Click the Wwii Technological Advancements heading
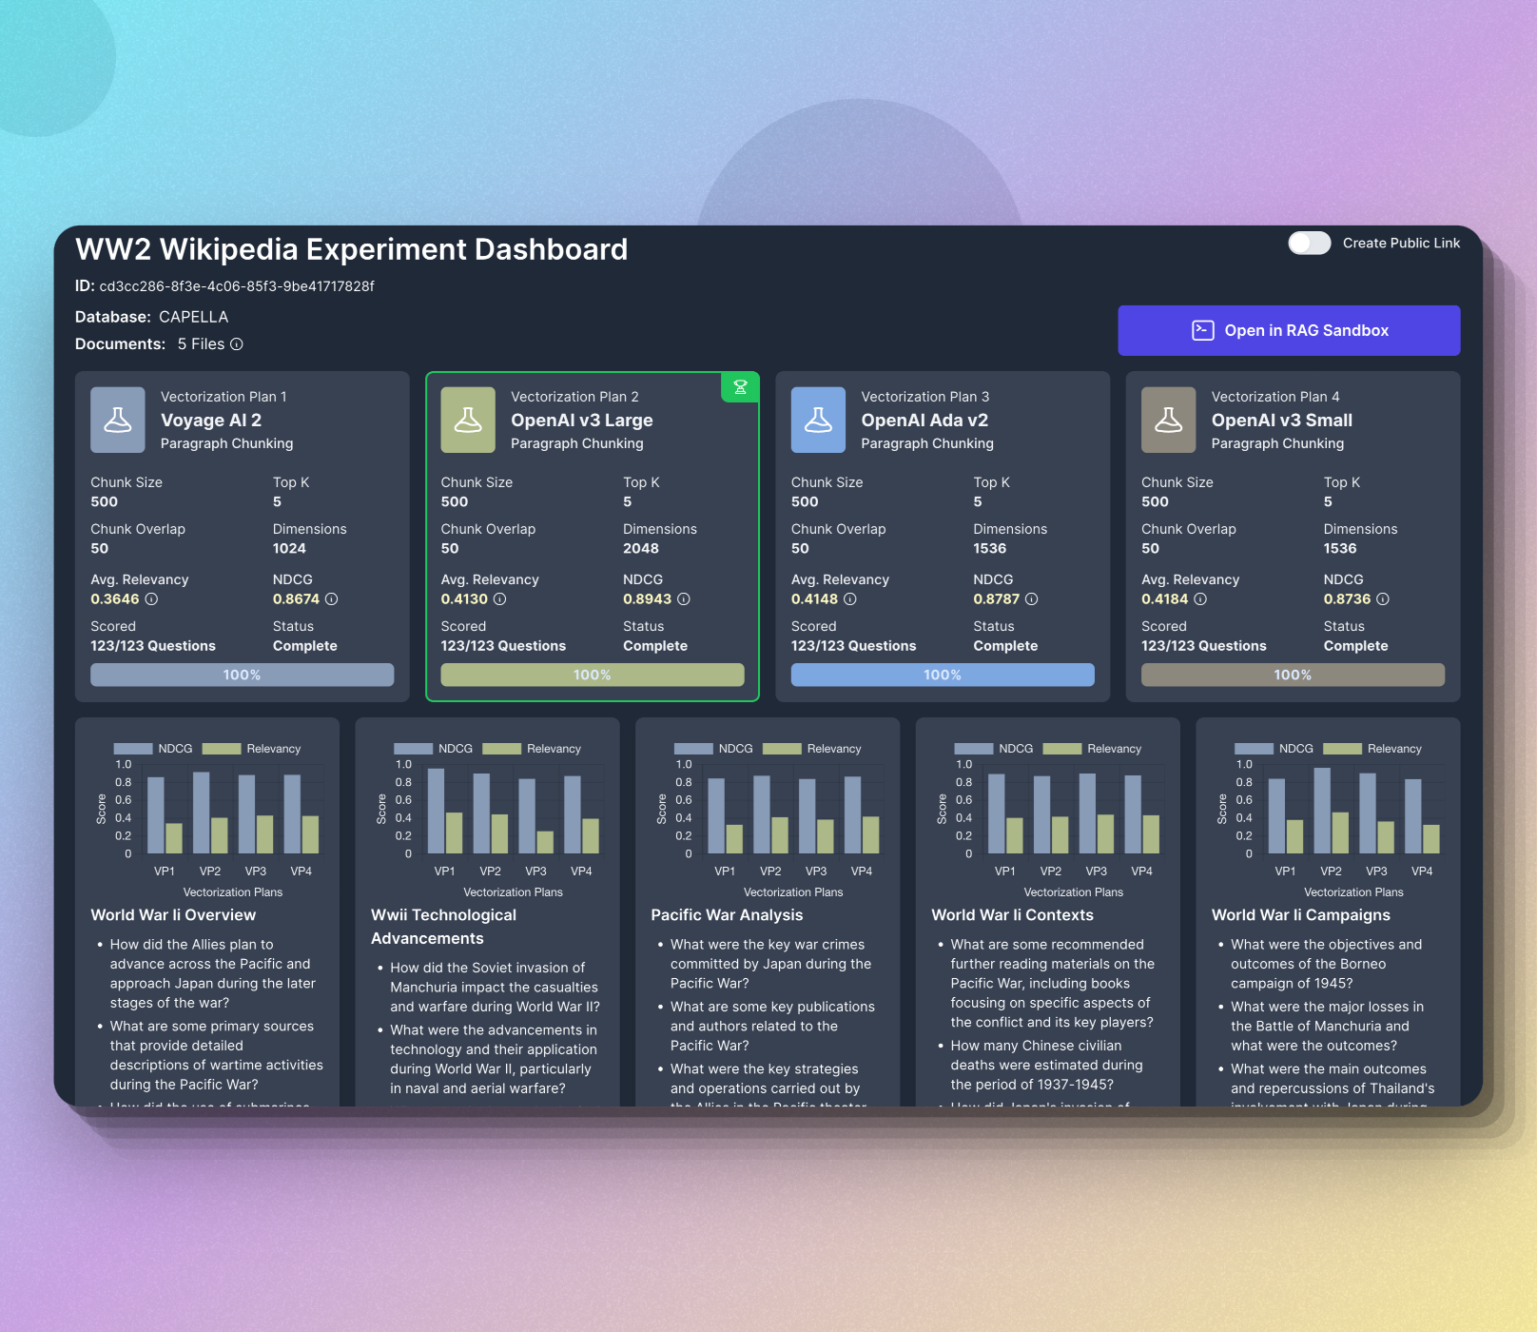This screenshot has height=1332, width=1537. click(443, 927)
